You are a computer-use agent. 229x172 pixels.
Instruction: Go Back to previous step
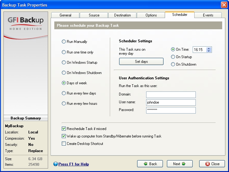coord(150,164)
